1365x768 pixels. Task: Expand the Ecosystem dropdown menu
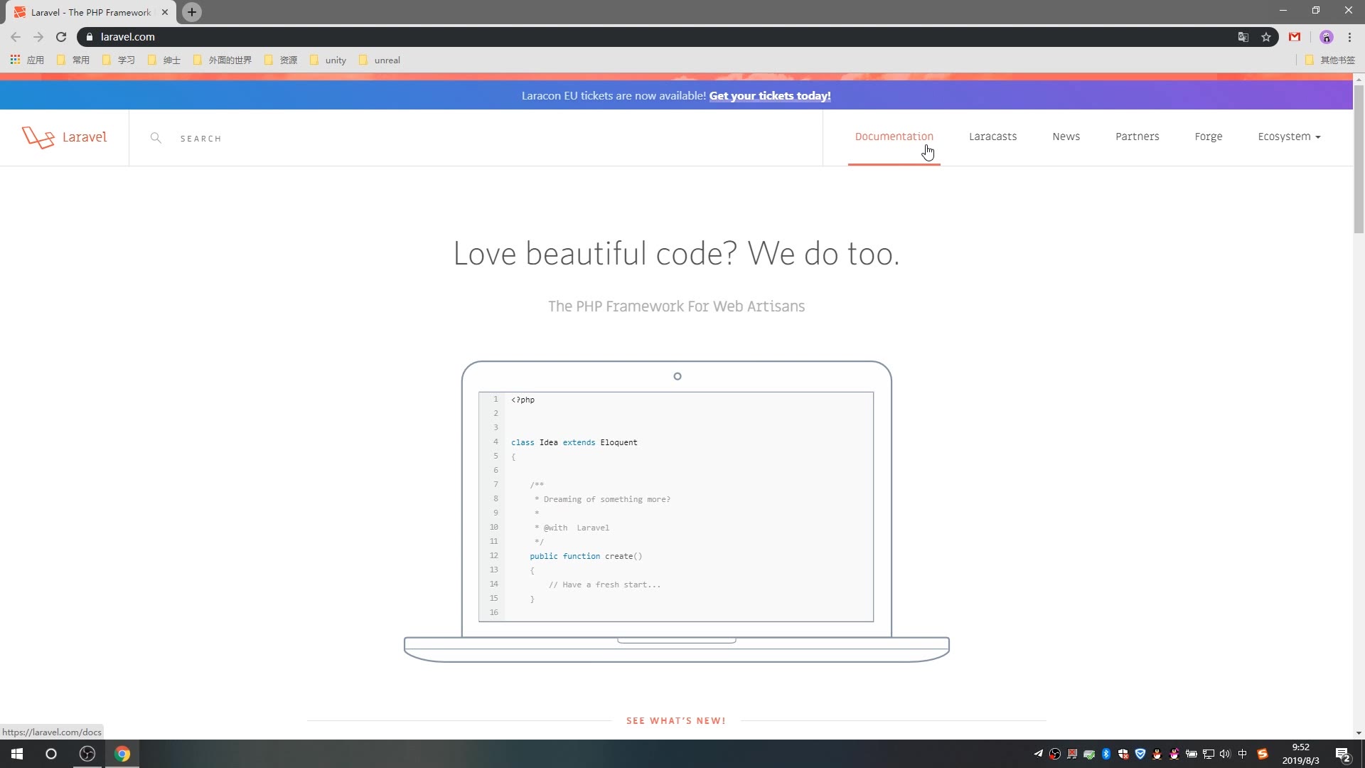1289,137
